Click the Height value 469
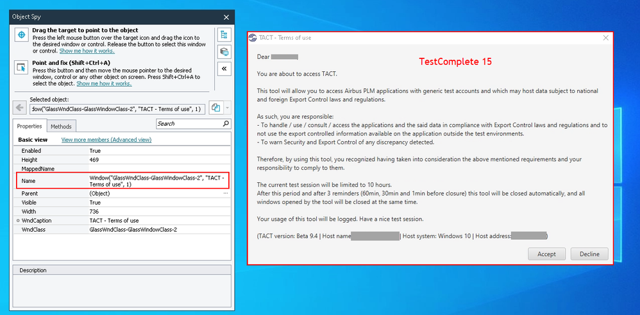 tap(94, 160)
